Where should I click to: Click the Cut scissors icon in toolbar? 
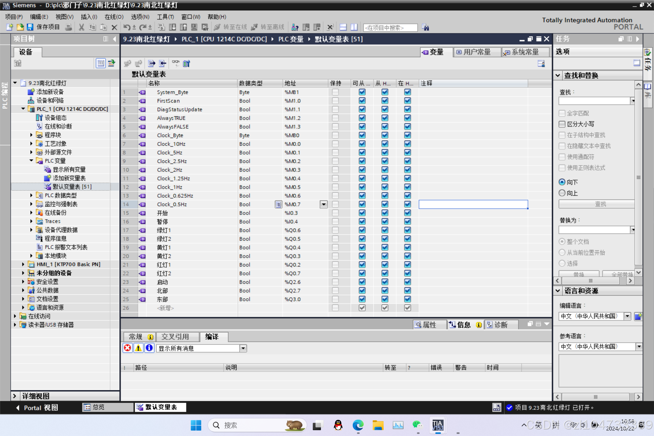point(81,27)
